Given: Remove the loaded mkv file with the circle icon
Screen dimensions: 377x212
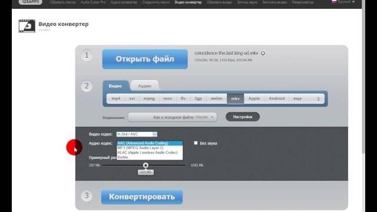Looking at the screenshot, I should tap(263, 53).
